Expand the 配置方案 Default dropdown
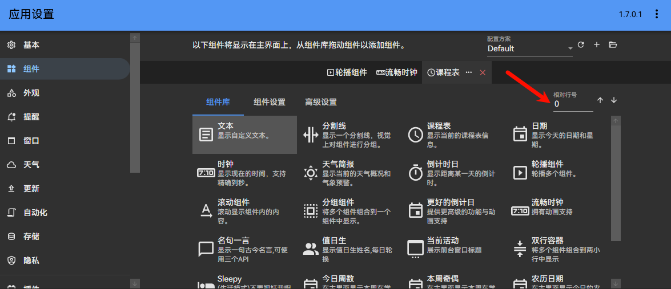Screen dimensions: 671x289 click(529, 48)
